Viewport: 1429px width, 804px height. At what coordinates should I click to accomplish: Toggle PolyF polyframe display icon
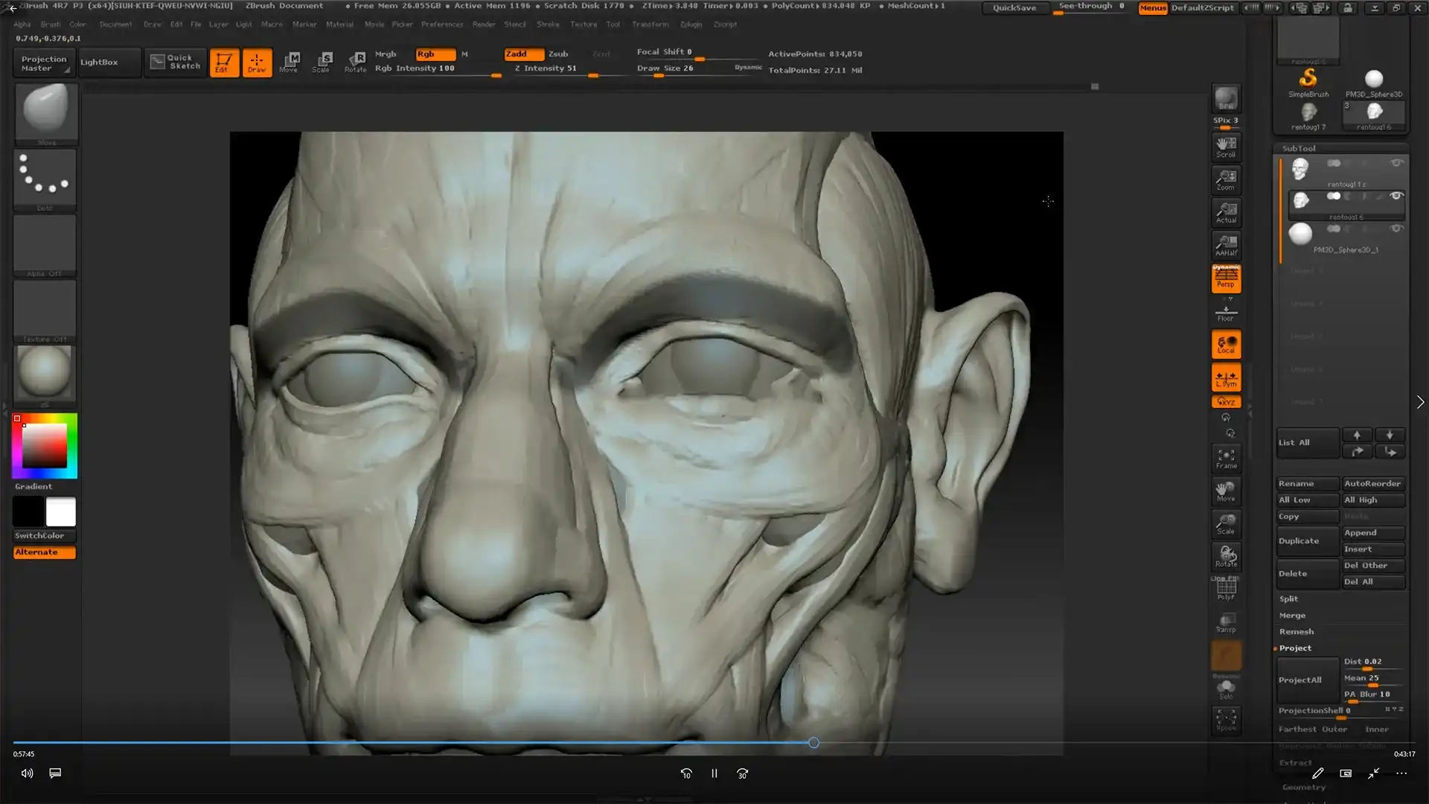click(1226, 589)
